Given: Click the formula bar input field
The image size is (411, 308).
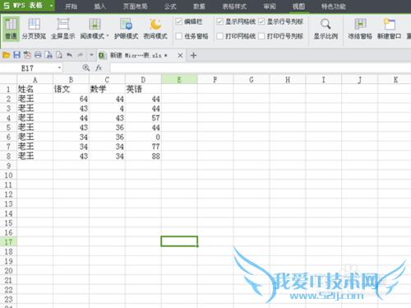Looking at the screenshot, I should [261, 68].
